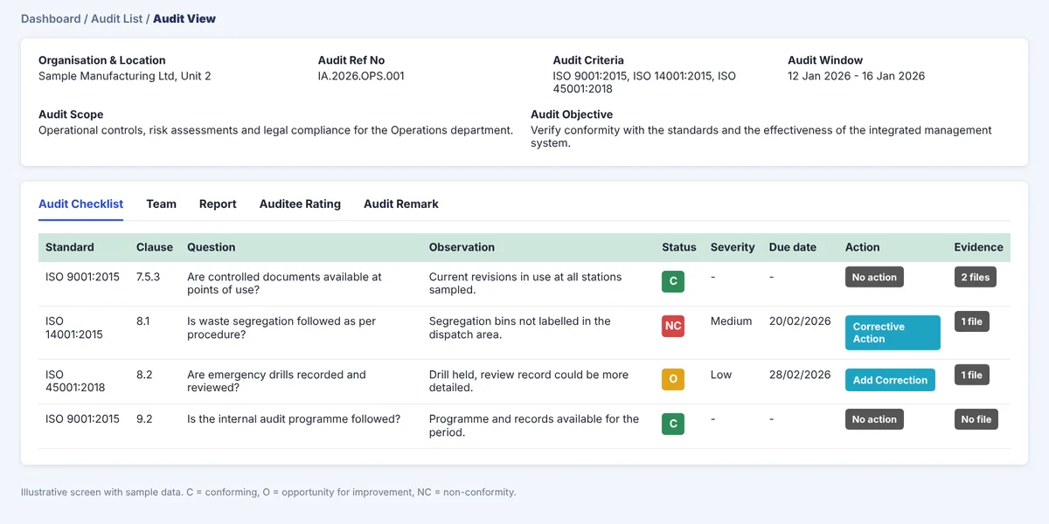Click the C status badge for clause 9.2
The image size is (1049, 524).
[673, 424]
